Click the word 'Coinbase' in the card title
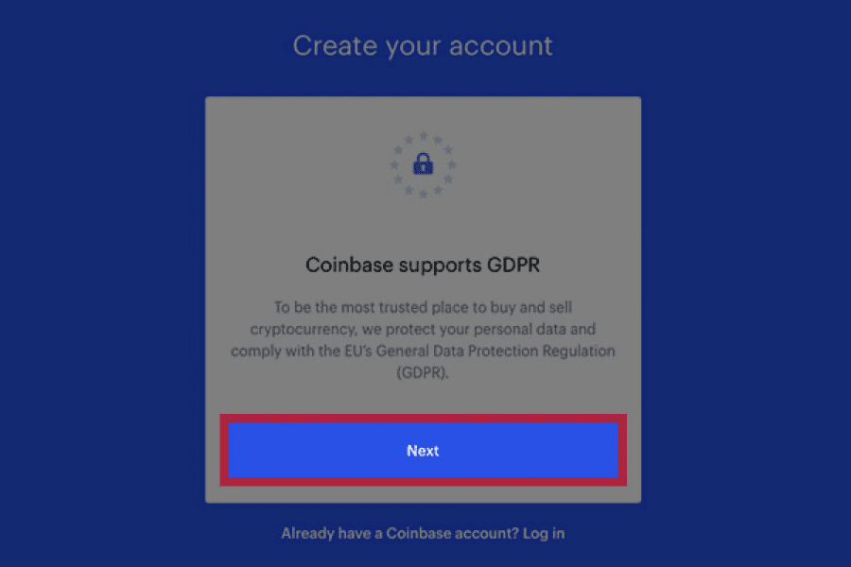This screenshot has height=567, width=851. 349,265
